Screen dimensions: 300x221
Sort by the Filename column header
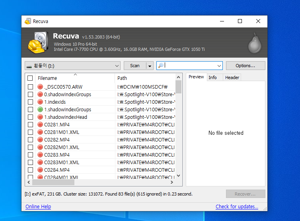pyautogui.click(x=75, y=78)
